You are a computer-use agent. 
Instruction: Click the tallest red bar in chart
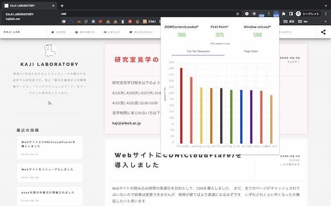tap(181, 105)
